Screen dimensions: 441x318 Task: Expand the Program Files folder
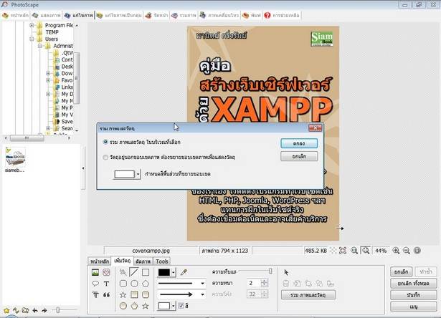tap(32, 25)
